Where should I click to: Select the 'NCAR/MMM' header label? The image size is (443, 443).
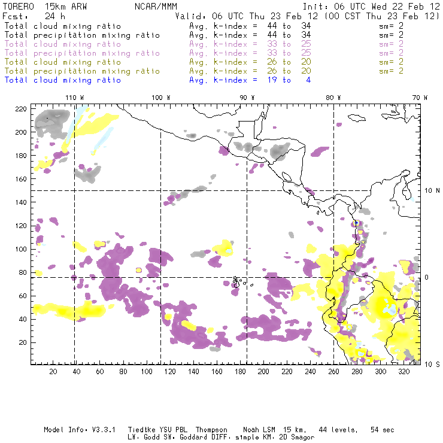(156, 6)
